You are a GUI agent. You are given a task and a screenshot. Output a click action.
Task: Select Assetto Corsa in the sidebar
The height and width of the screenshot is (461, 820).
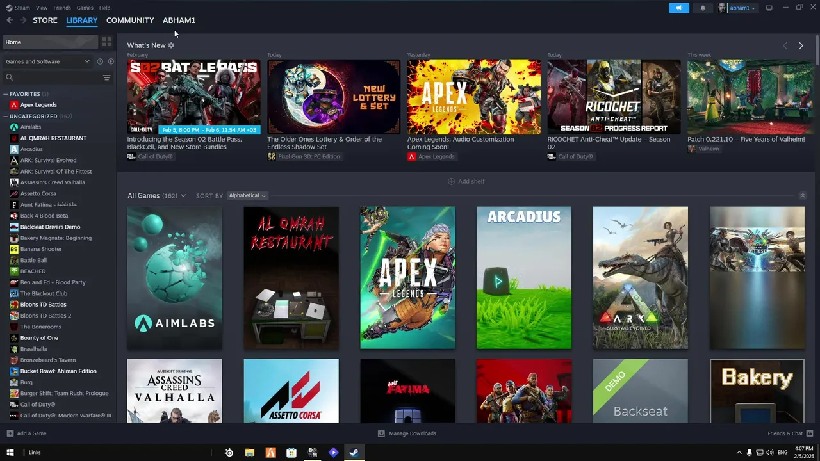pos(38,193)
